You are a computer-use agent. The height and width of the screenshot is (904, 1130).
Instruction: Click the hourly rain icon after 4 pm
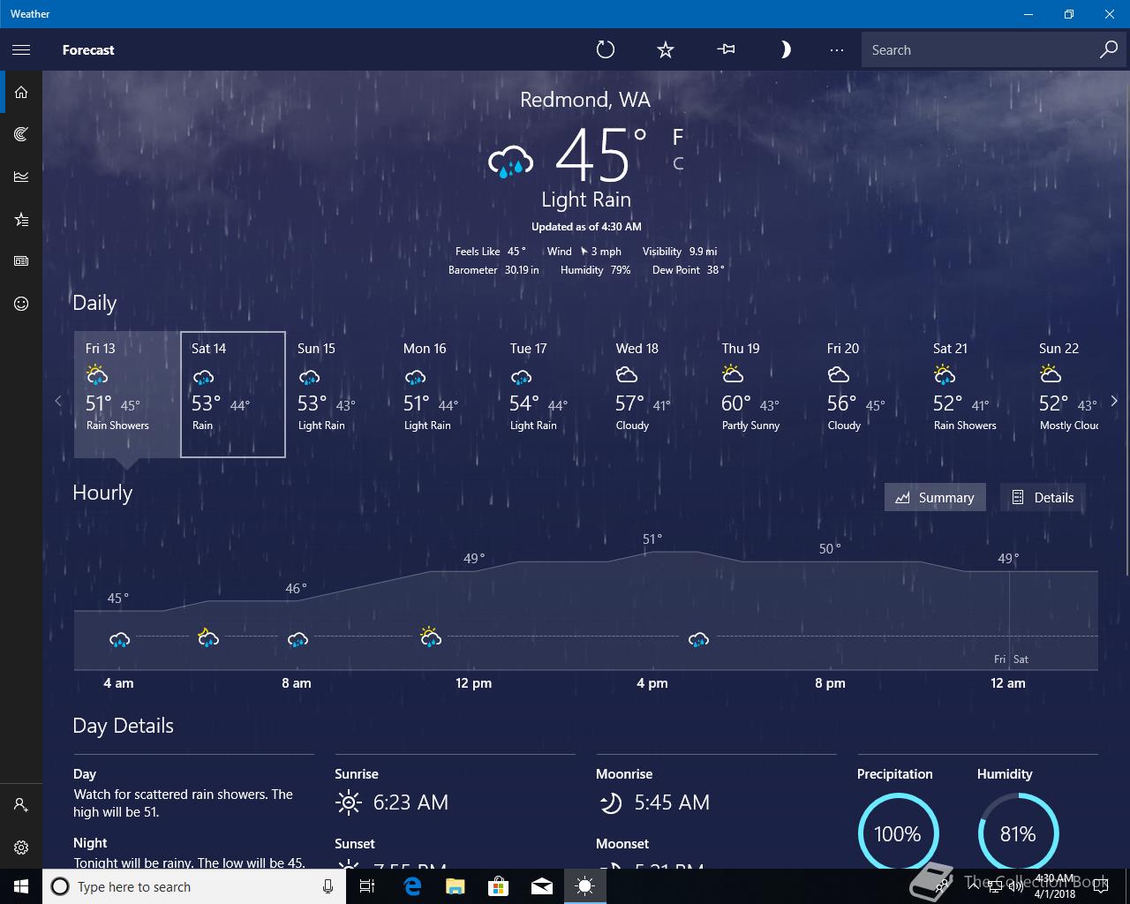point(698,639)
